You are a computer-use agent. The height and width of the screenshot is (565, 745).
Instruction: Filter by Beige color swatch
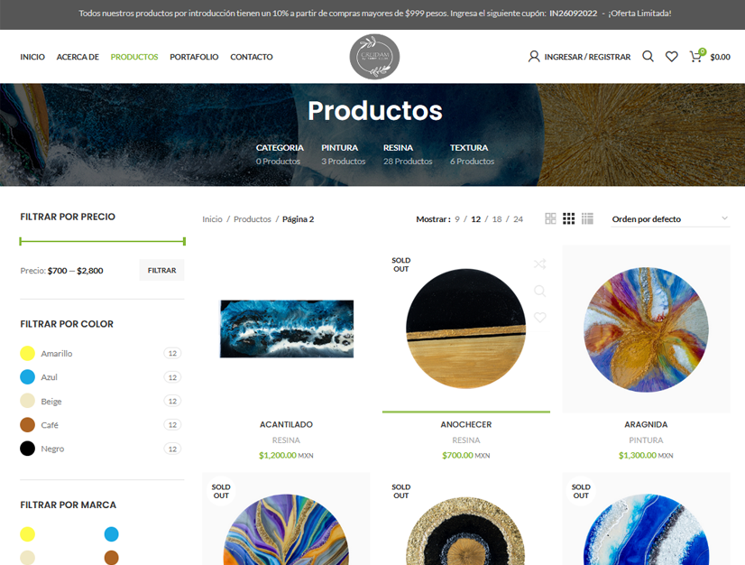[28, 401]
